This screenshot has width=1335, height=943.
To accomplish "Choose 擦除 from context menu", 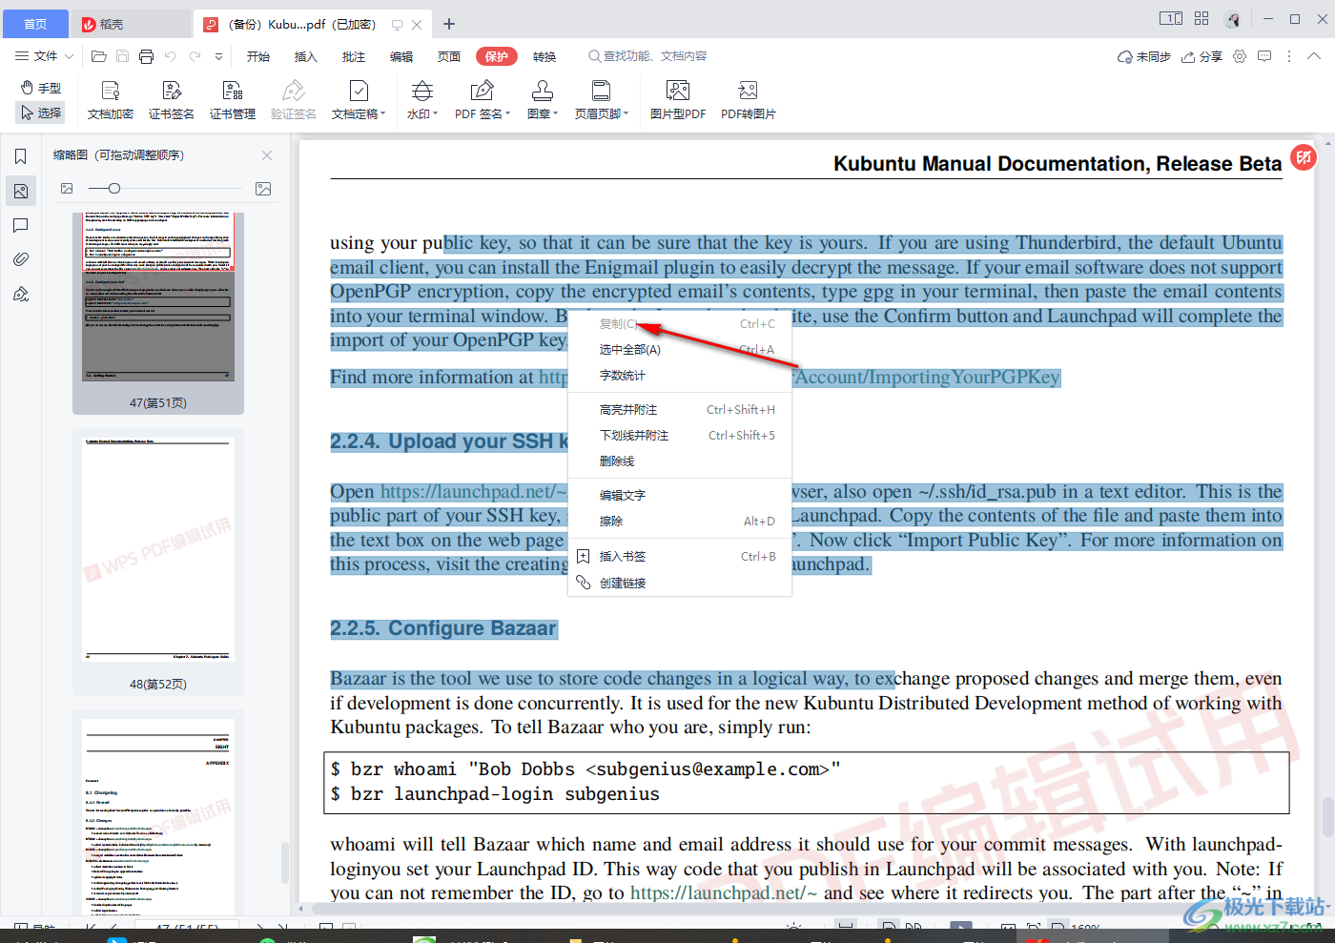I will tap(680, 522).
